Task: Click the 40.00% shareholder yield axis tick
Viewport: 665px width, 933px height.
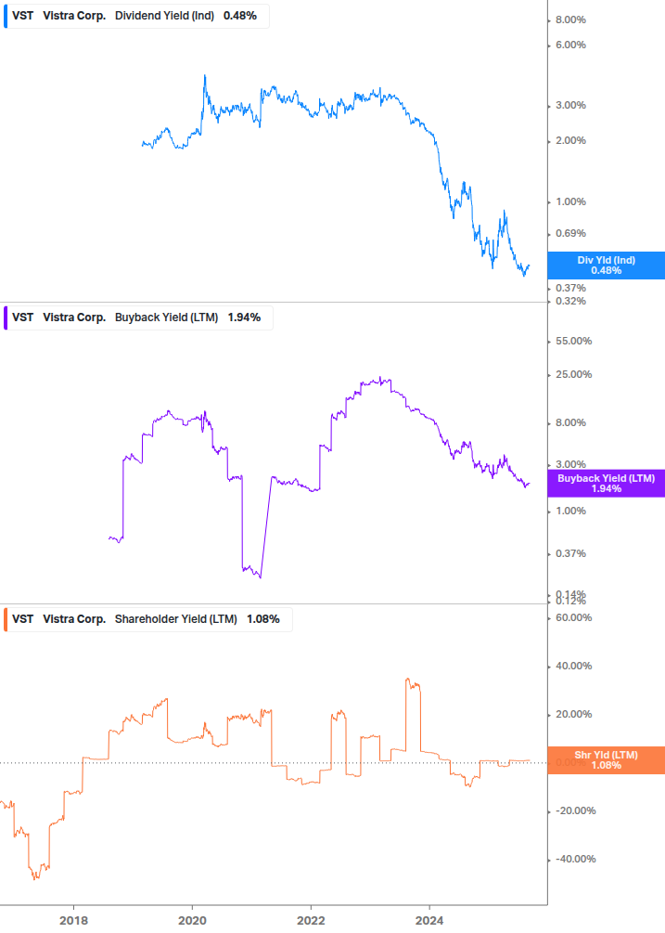Action: [x=573, y=667]
